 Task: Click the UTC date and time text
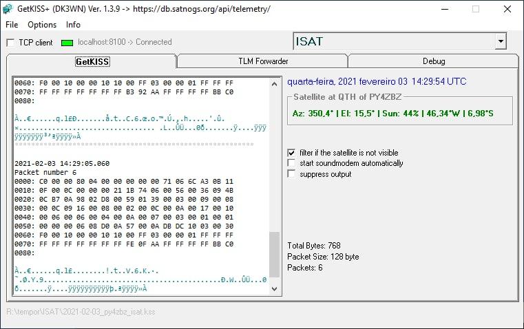pyautogui.click(x=377, y=81)
